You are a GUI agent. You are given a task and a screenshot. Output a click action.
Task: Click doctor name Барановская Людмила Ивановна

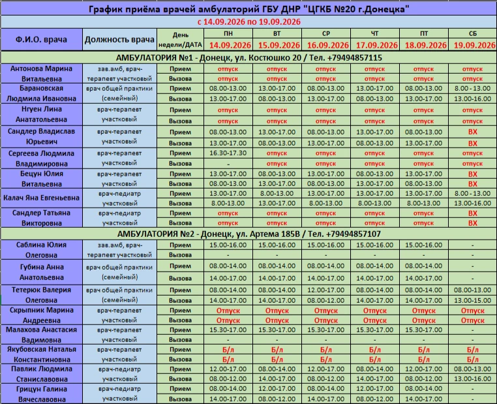(x=42, y=93)
